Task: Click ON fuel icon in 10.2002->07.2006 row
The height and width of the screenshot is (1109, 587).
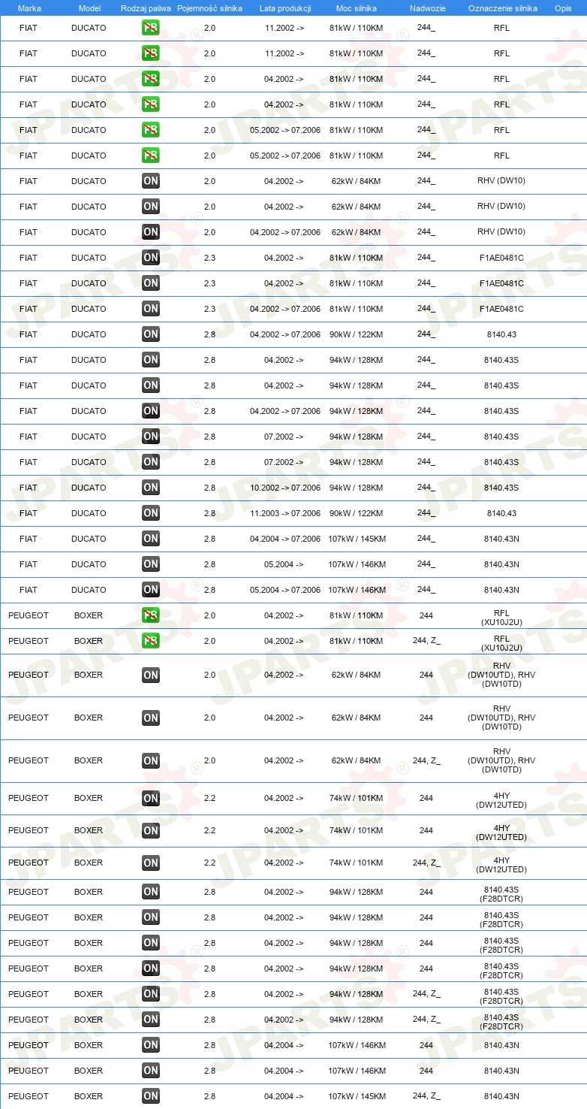Action: click(151, 488)
